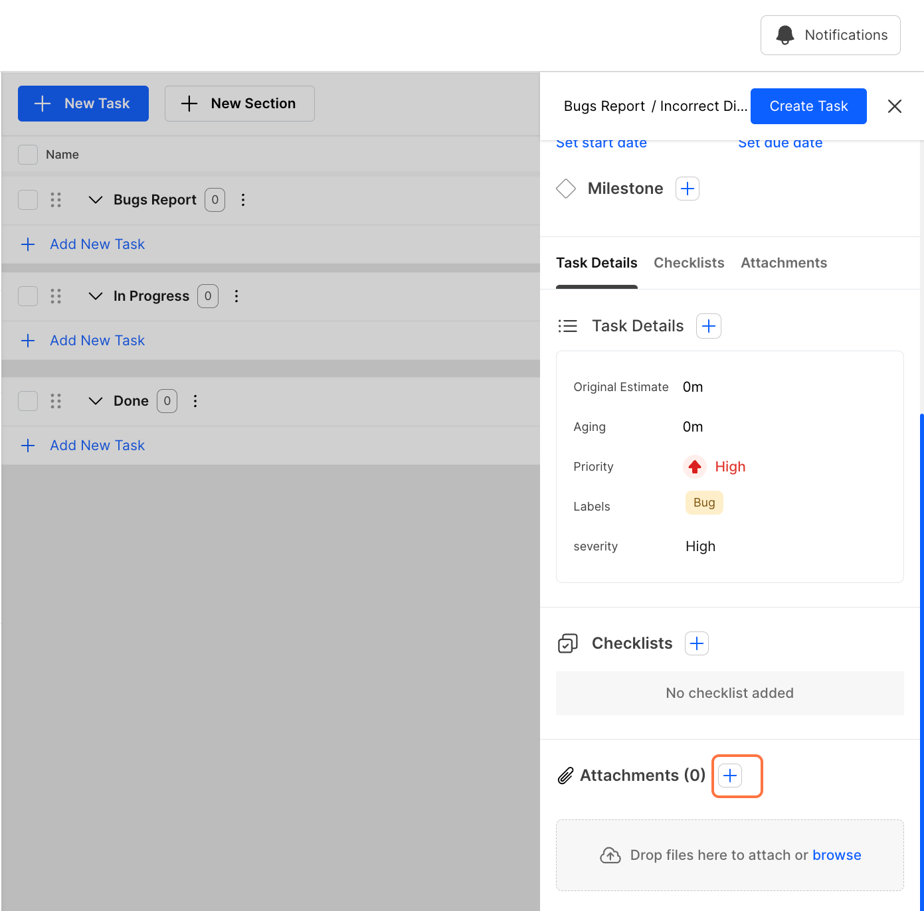Check the In Progress section checkbox
Viewport: 924px width, 911px height.
pos(28,296)
